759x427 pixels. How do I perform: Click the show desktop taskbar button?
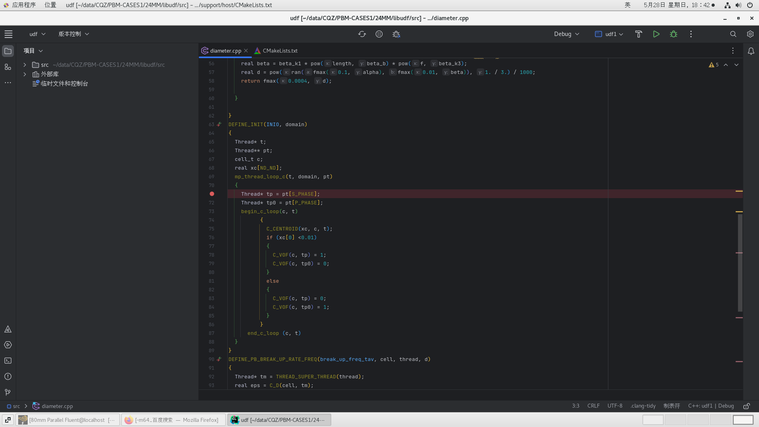pyautogui.click(x=8, y=420)
